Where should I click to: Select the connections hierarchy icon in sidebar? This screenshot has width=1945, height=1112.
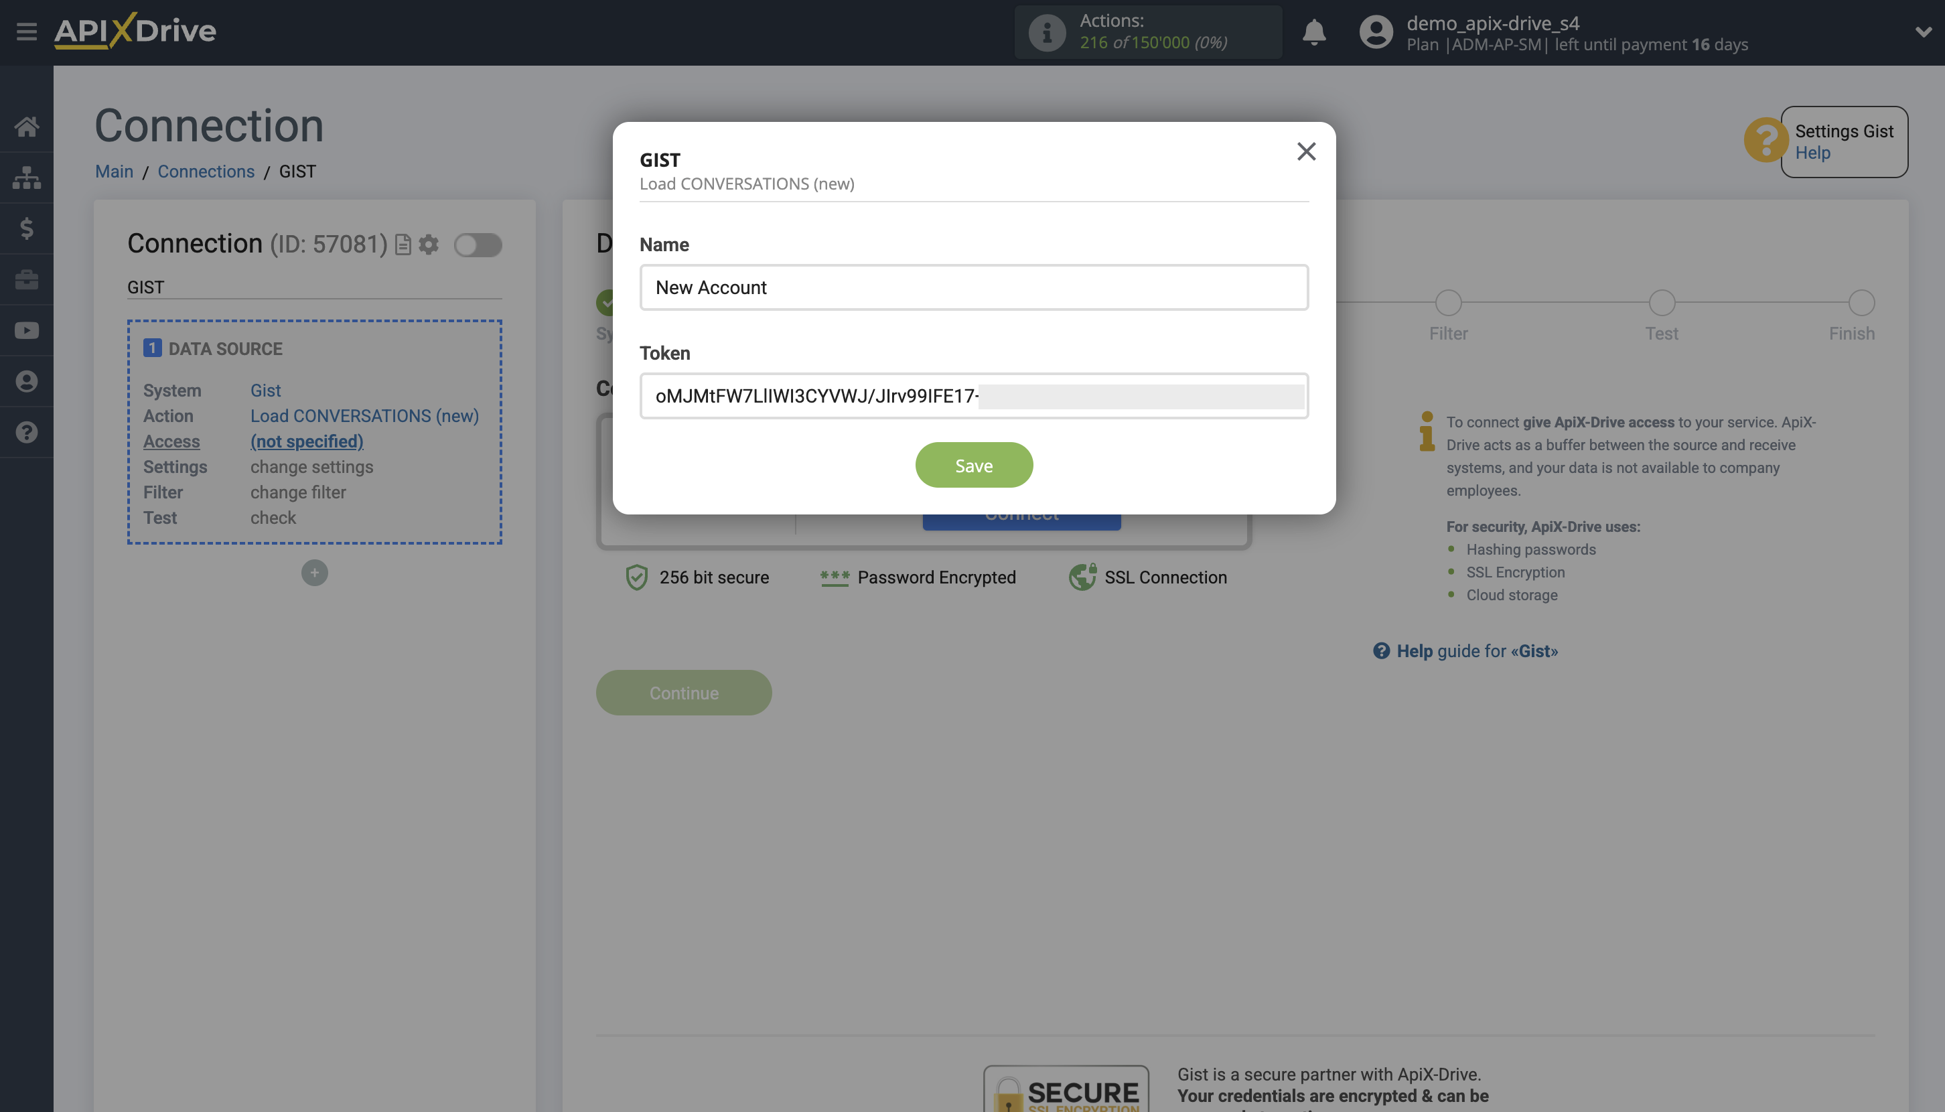point(27,176)
